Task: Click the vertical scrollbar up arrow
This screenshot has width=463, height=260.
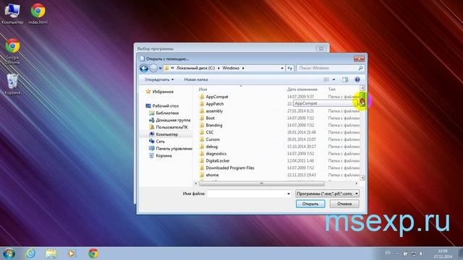Action: [x=362, y=88]
